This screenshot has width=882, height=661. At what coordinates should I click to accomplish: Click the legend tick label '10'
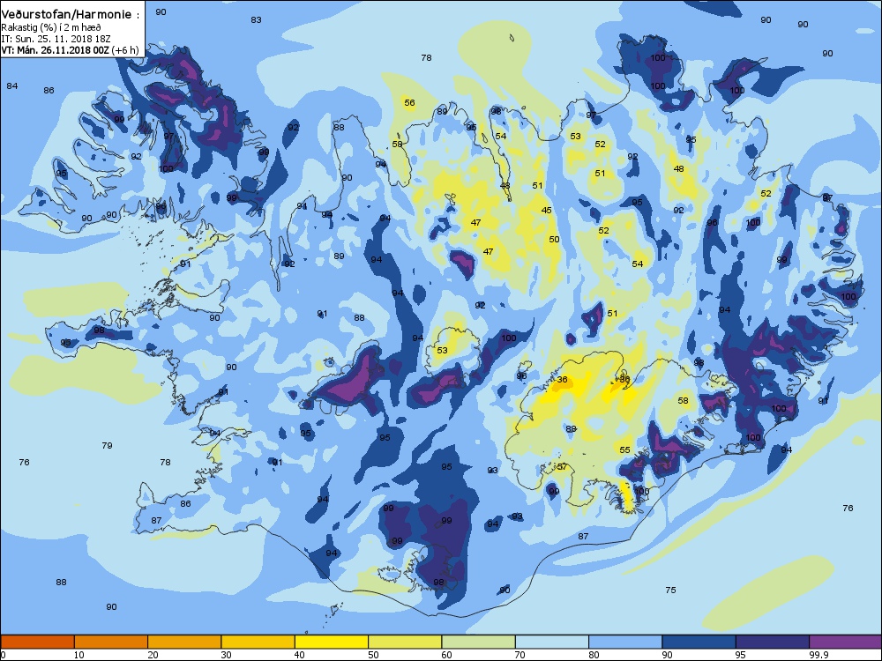(x=78, y=655)
